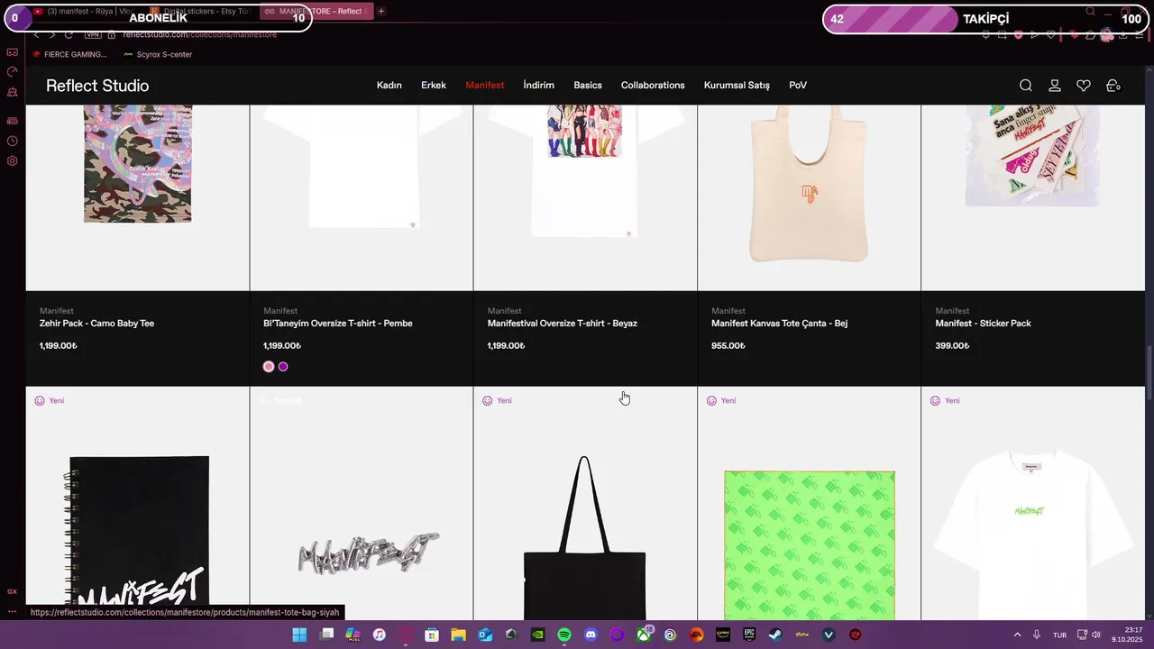Reload the page with the refresh icon

[69, 34]
